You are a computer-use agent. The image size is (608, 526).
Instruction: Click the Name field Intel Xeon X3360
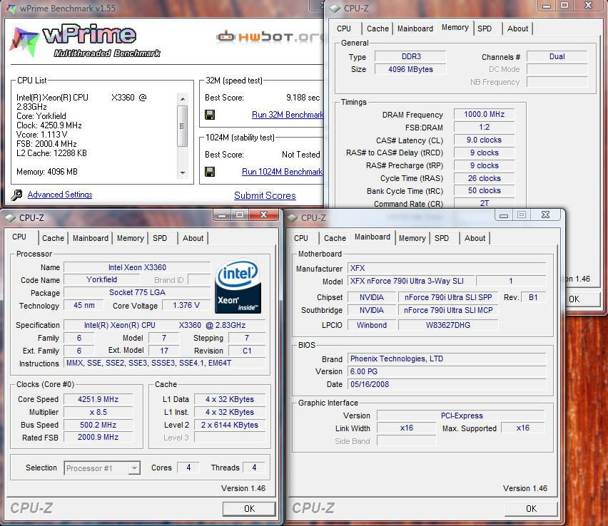click(x=137, y=267)
